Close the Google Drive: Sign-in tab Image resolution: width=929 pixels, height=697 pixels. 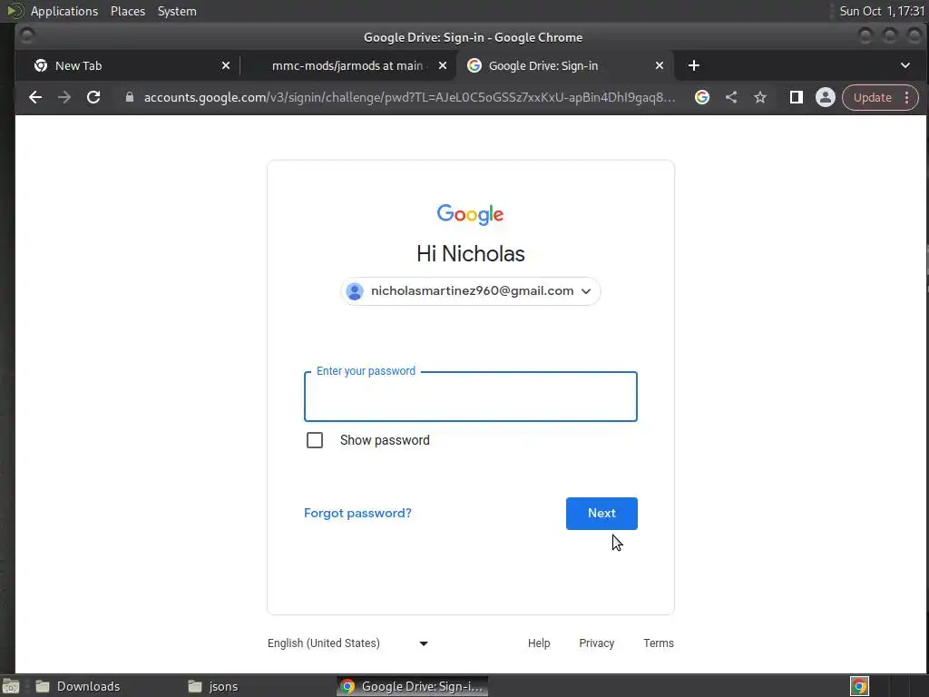(x=660, y=65)
